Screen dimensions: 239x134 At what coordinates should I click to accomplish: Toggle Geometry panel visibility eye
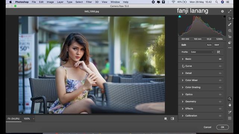[220, 102]
